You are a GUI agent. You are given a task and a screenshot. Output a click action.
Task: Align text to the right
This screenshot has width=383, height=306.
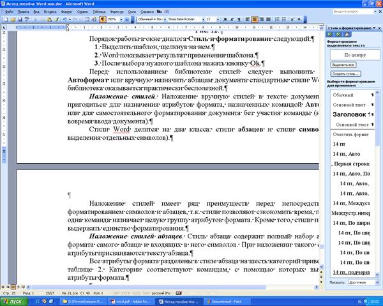point(262,19)
